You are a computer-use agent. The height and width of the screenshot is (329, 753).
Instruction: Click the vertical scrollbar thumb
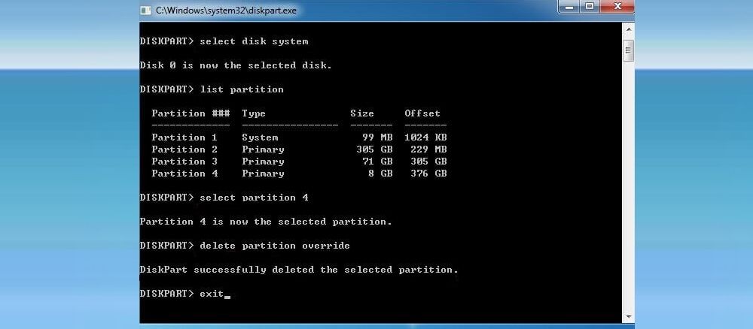627,50
